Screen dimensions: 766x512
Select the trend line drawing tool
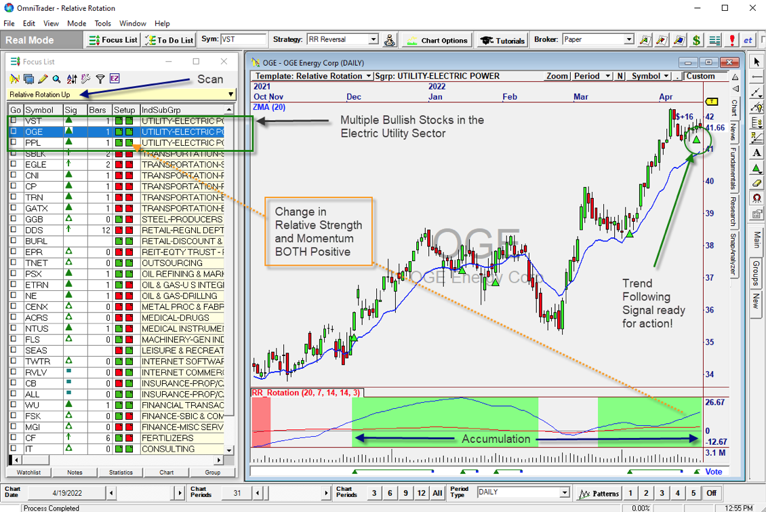pos(757,92)
